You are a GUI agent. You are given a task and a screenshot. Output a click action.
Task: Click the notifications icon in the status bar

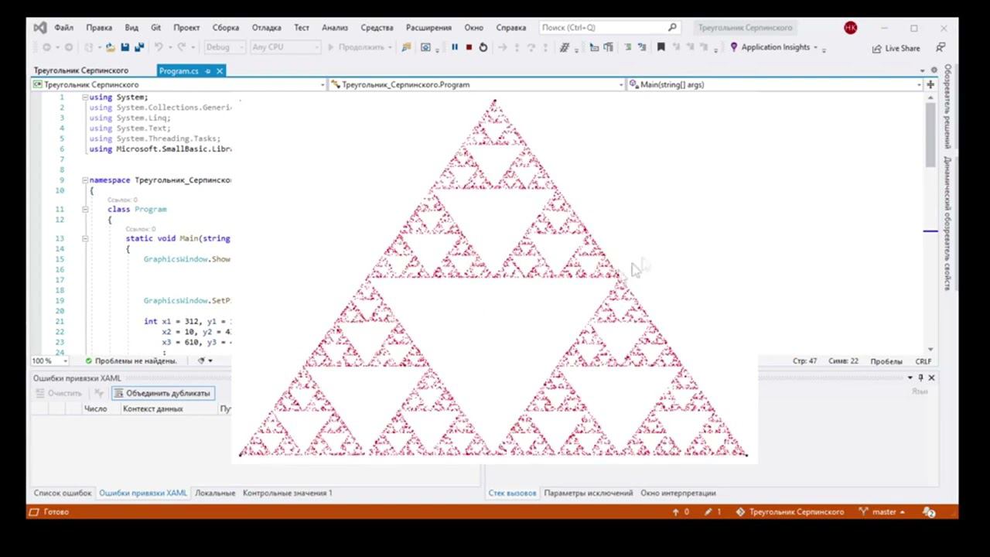(930, 512)
